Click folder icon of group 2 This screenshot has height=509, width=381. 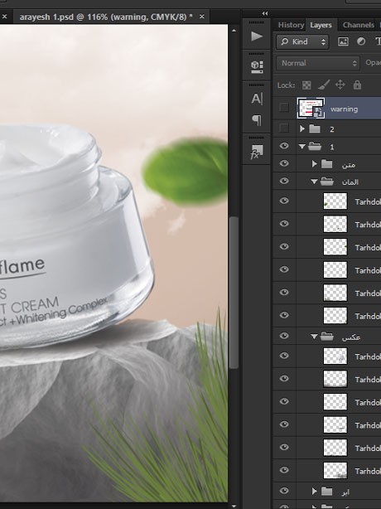[315, 128]
